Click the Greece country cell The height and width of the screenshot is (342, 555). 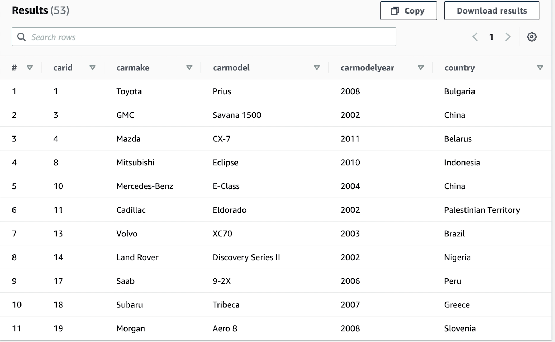[457, 305]
